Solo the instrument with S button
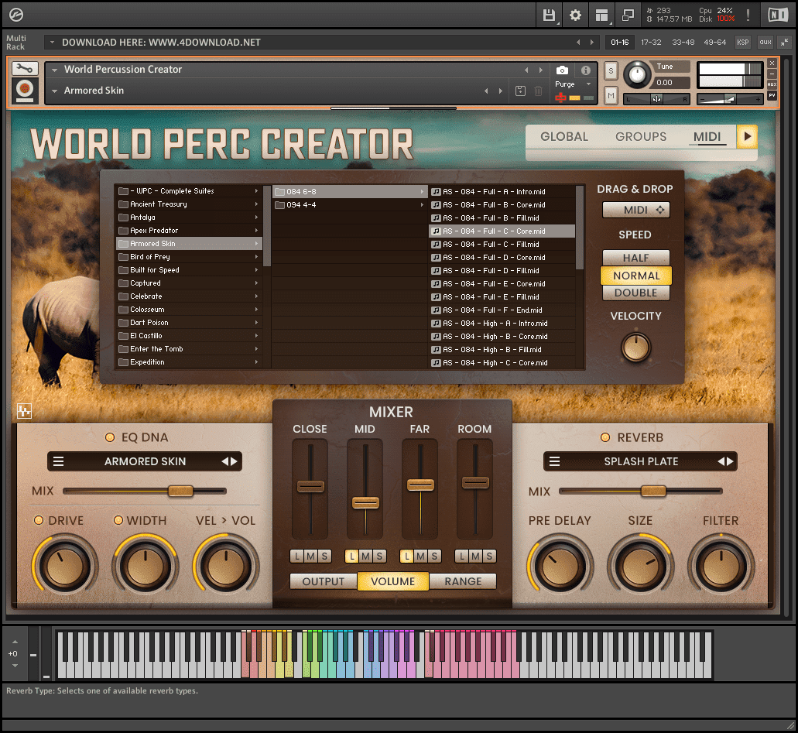Viewport: 798px width, 733px height. tap(611, 71)
